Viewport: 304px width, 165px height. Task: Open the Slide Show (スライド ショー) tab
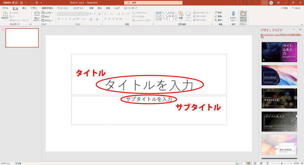point(79,8)
